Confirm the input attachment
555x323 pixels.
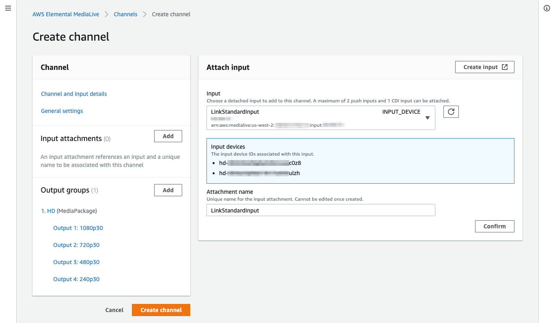pos(494,226)
